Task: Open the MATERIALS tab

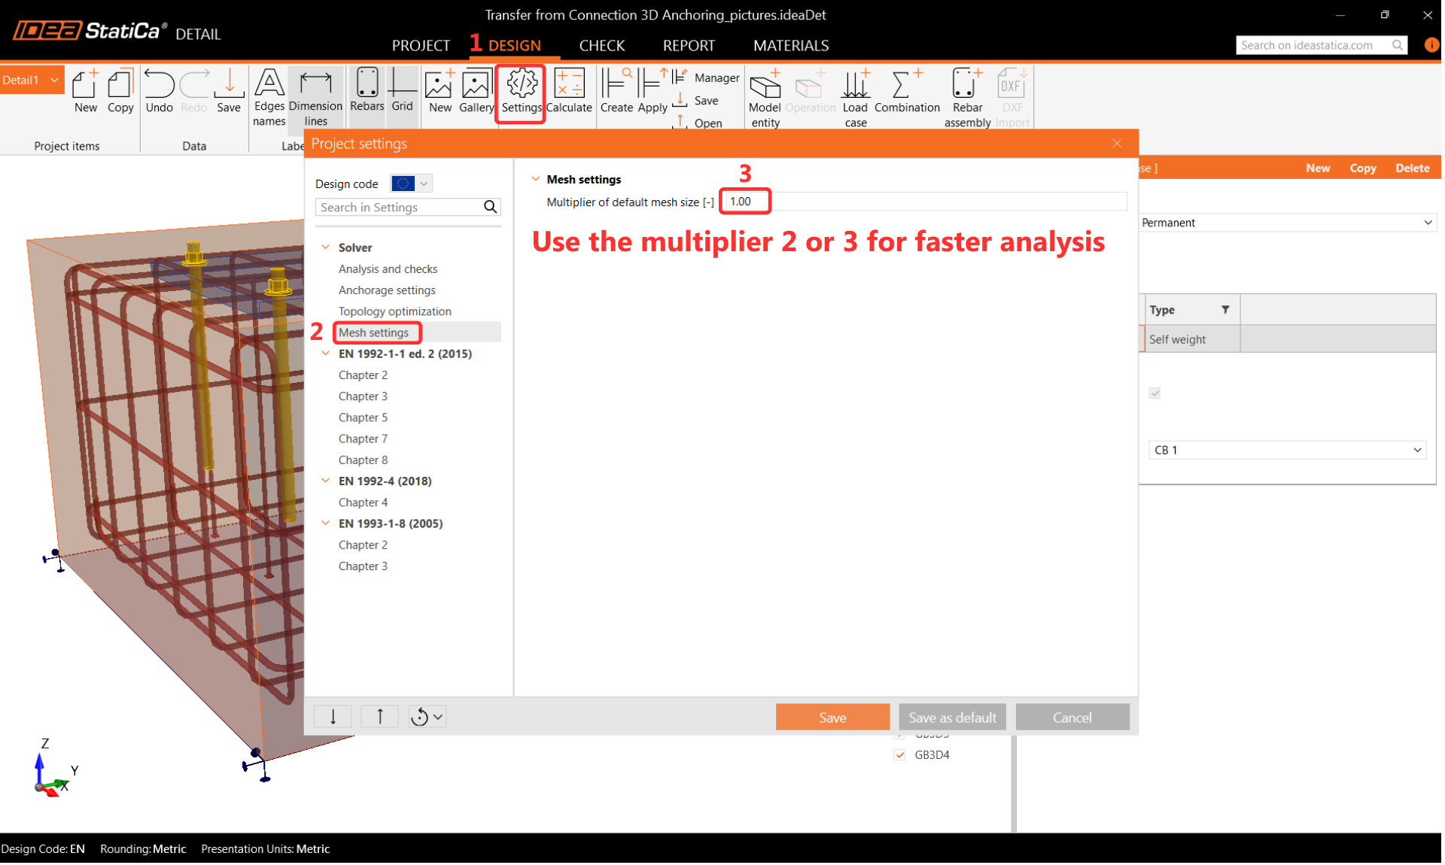Action: [x=792, y=45]
